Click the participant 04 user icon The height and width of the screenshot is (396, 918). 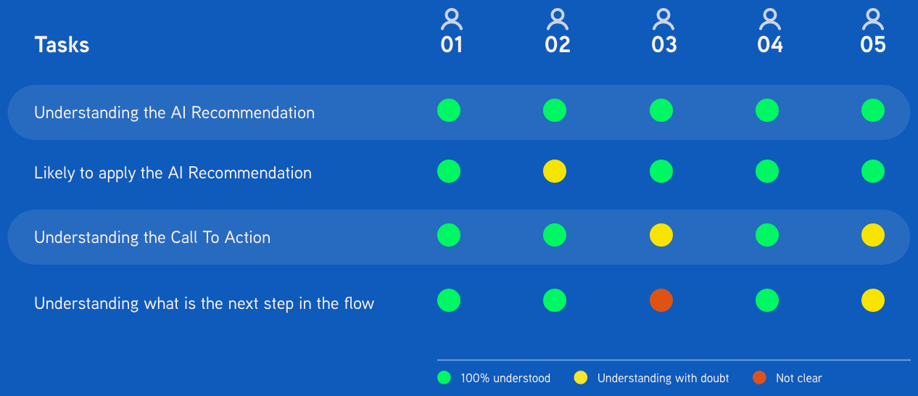[x=769, y=20]
